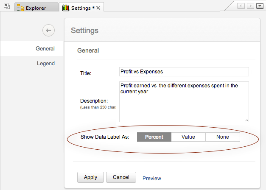The image size is (266, 190).
Task: Set data label to Percent
Action: tap(154, 137)
